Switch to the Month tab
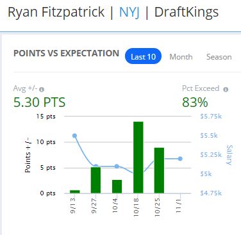This screenshot has height=235, width=241. (x=181, y=57)
